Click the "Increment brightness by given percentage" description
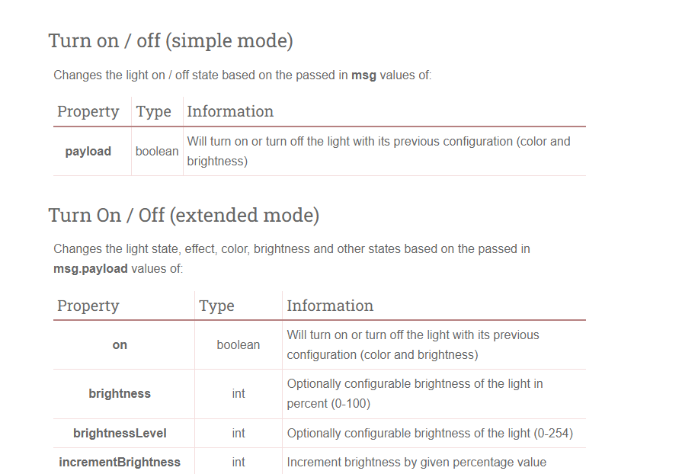The height and width of the screenshot is (474, 682). click(416, 462)
